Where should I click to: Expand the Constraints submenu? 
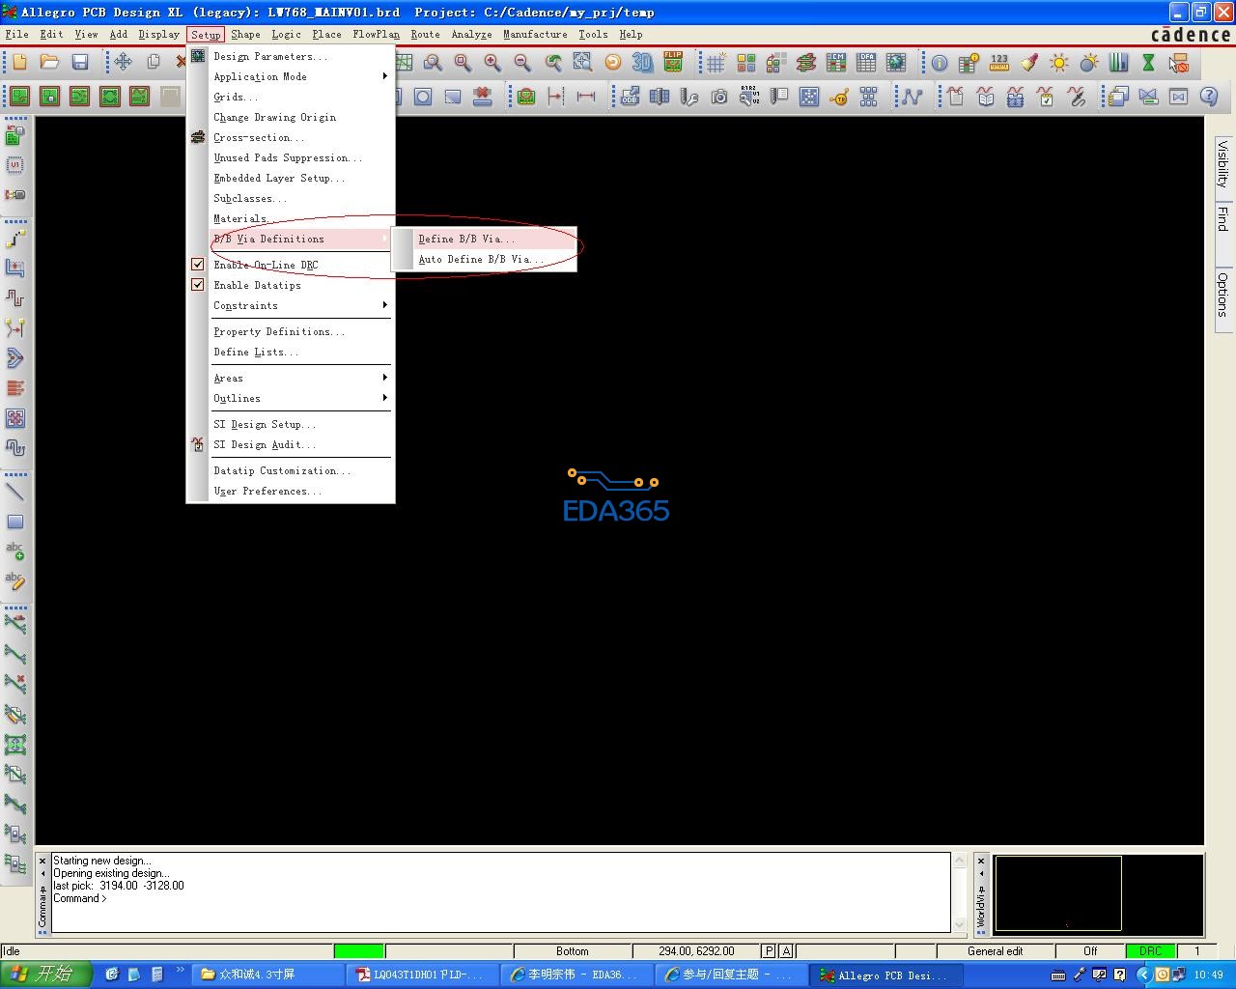pyautogui.click(x=291, y=305)
